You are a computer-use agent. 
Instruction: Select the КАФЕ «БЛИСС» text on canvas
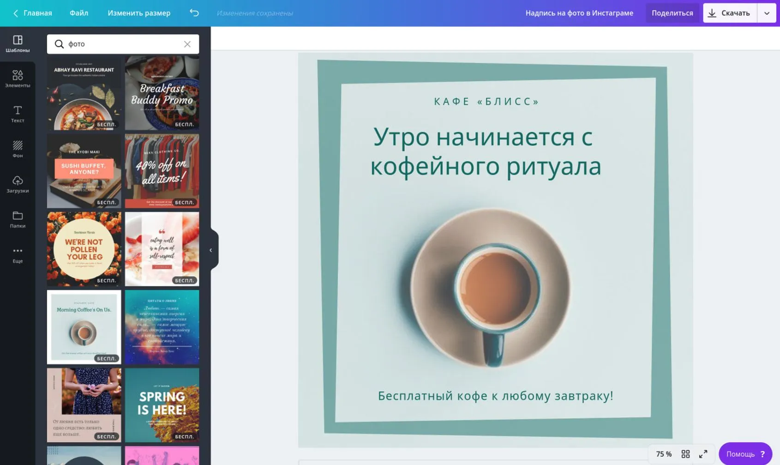(x=486, y=102)
